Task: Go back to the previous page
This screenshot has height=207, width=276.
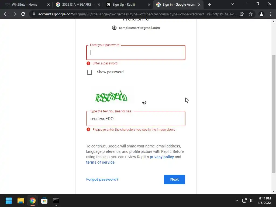Action: (6, 14)
